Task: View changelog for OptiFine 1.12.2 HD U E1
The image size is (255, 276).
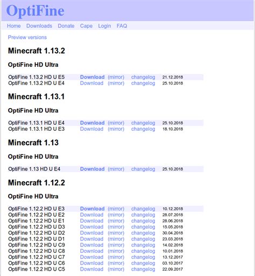Action: 143,221
